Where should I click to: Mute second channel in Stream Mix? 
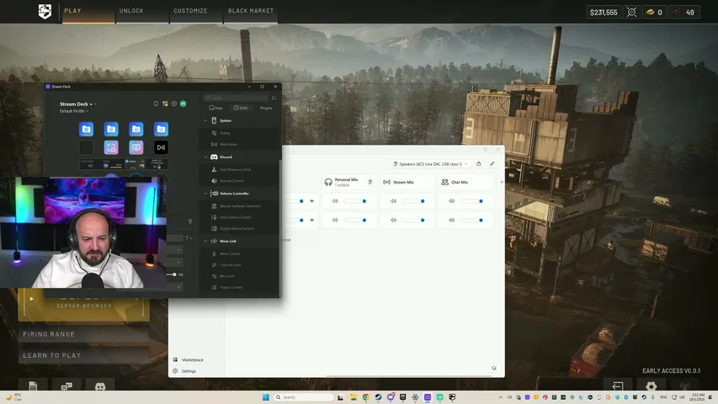tap(393, 221)
